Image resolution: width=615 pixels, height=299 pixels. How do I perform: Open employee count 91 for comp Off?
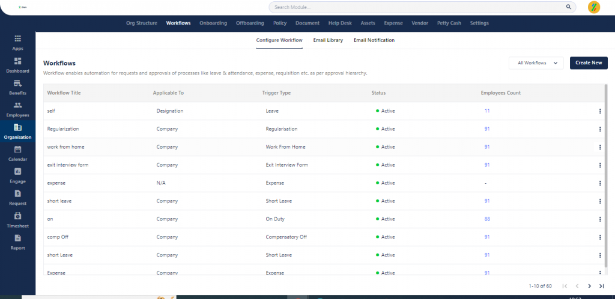pyautogui.click(x=486, y=237)
